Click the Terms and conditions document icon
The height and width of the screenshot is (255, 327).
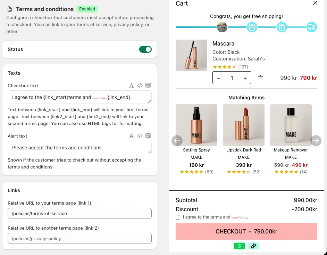coord(10,9)
